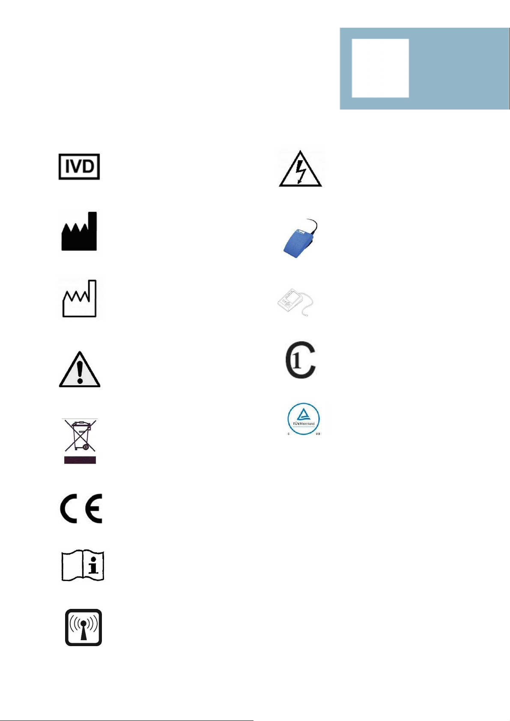Click the gray handheld keypad device image
Screen dimensions: 510x721
click(x=295, y=303)
